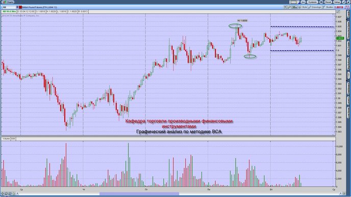Select the Volume study label
351x197 pixels.
[x=6, y=138]
